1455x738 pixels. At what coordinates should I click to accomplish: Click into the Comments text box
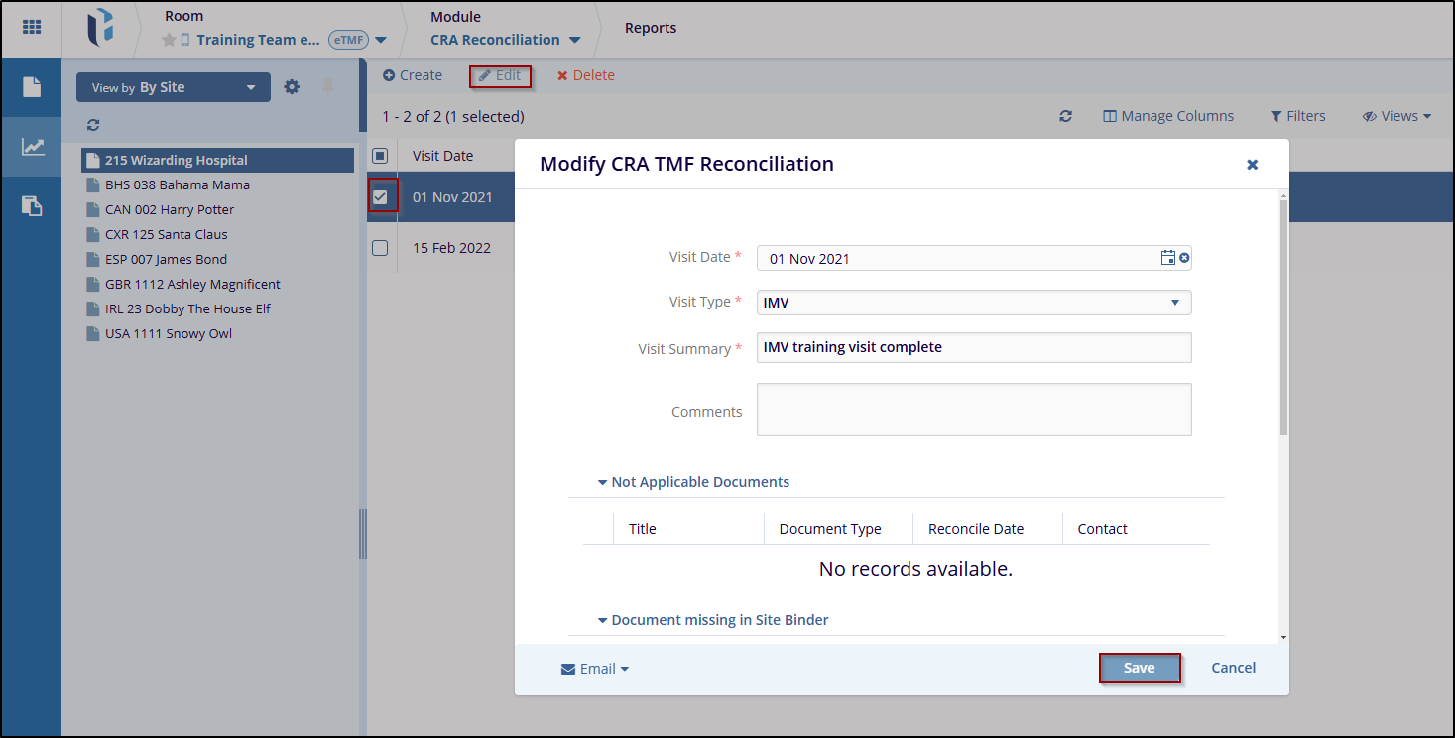[x=973, y=410]
